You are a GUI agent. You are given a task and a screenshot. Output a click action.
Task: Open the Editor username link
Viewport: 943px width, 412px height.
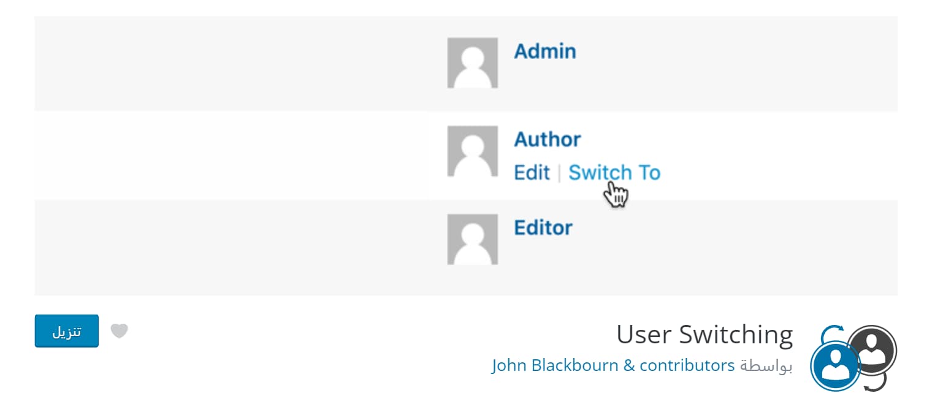point(543,228)
